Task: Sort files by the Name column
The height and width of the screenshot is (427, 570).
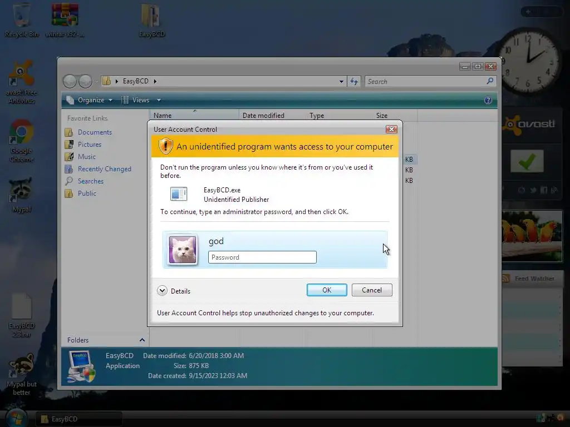Action: 194,115
